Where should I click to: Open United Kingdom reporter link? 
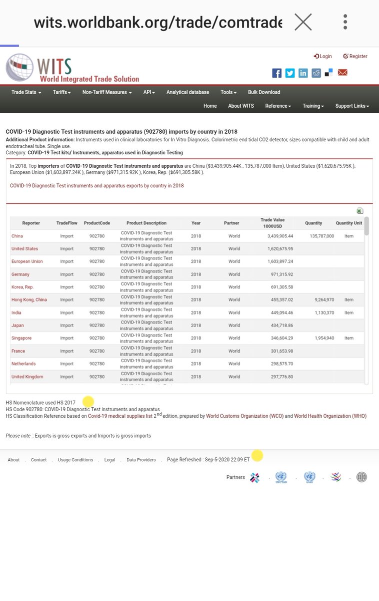tap(27, 377)
